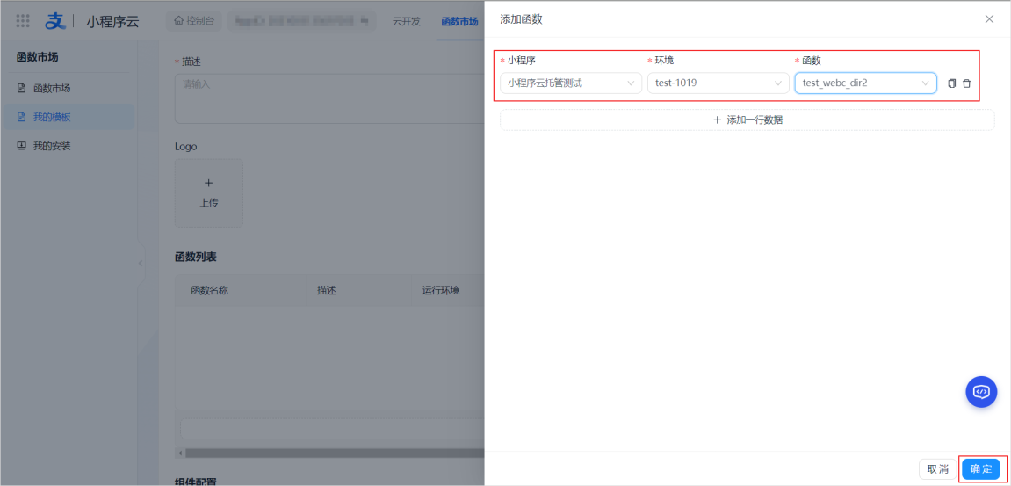Click the 我的模板 sidebar icon
This screenshot has height=486, width=1011.
(x=22, y=117)
